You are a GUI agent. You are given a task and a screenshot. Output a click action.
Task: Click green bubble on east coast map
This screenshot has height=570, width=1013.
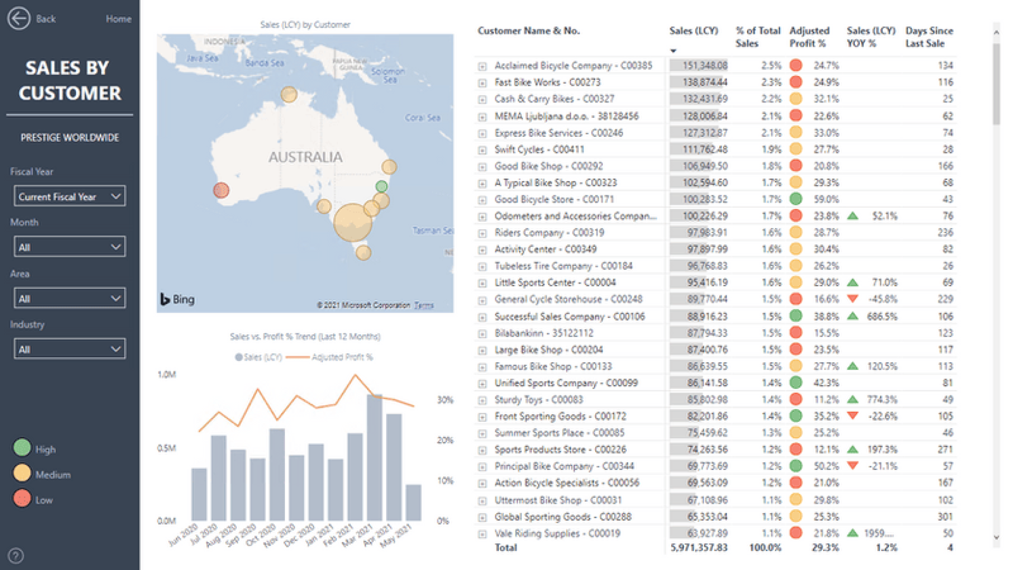click(x=381, y=186)
